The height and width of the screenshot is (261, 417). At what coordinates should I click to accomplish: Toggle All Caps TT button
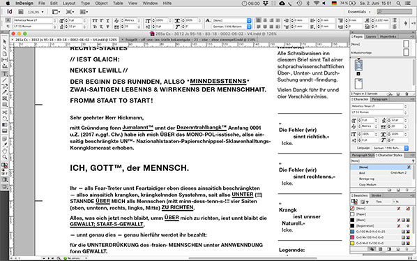95,20
